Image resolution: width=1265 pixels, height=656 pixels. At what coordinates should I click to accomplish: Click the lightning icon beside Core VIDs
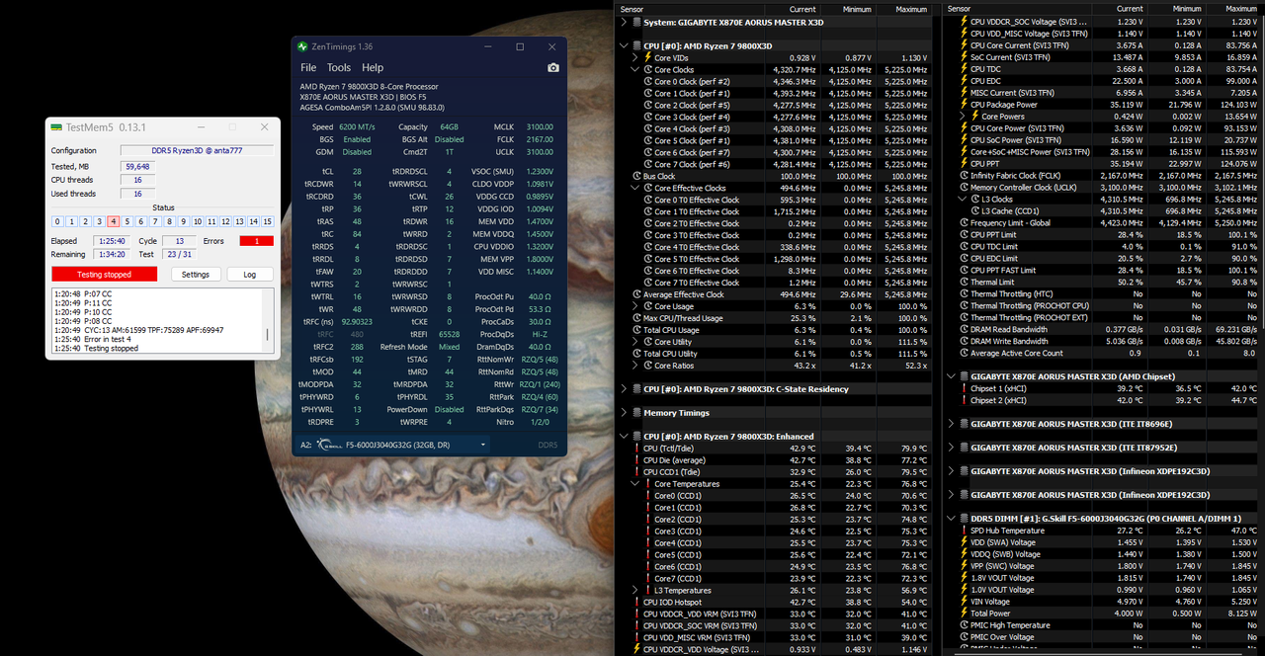coord(648,57)
